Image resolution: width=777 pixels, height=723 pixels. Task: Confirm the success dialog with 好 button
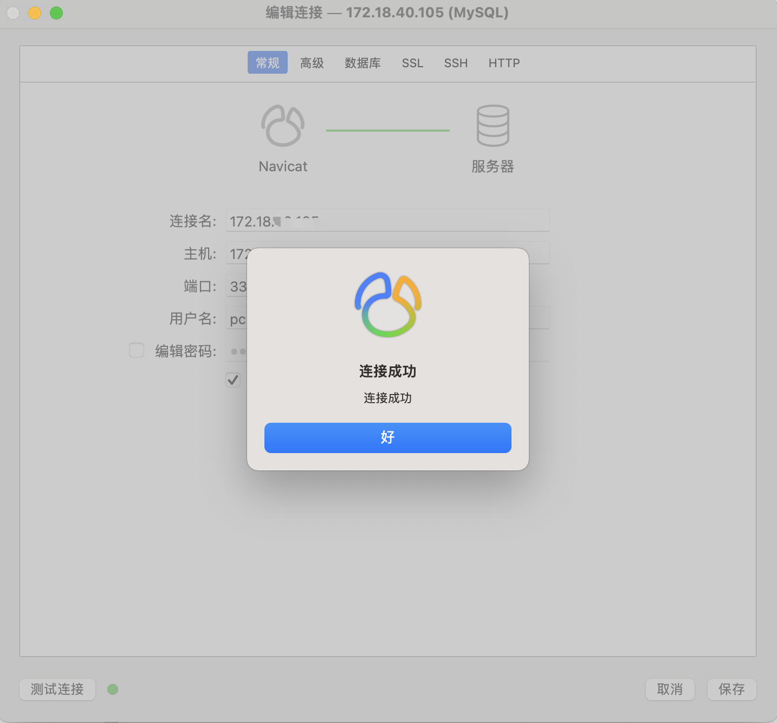(387, 437)
